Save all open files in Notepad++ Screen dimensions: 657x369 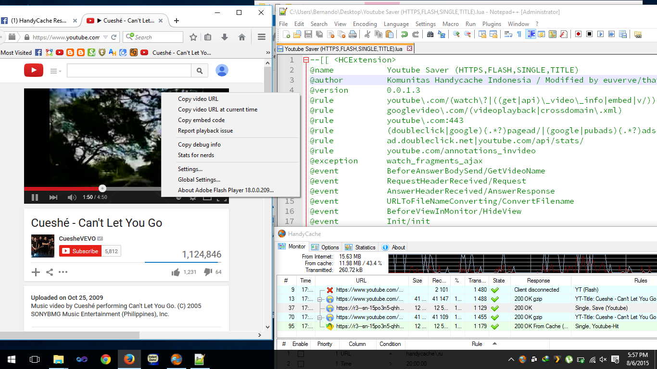tap(320, 34)
